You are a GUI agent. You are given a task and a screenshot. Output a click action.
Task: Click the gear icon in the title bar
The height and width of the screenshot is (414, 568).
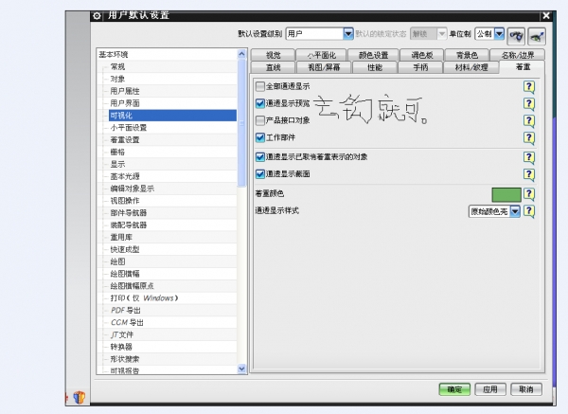[x=97, y=15]
